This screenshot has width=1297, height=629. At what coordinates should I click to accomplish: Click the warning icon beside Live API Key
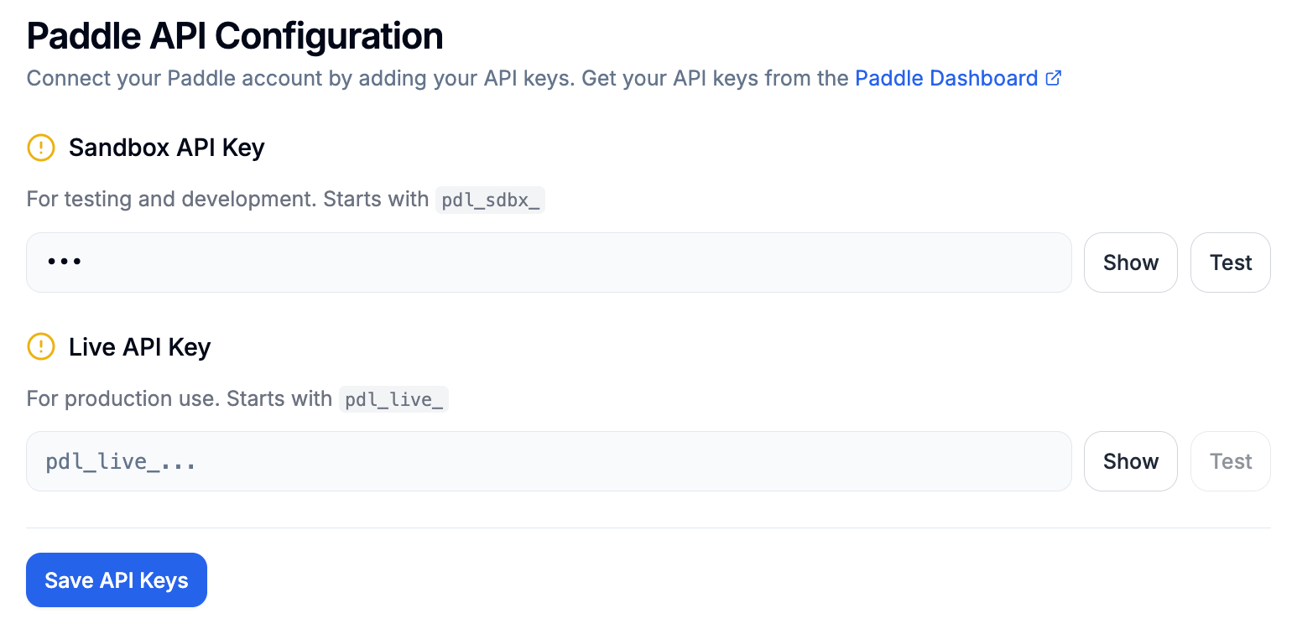[x=41, y=346]
